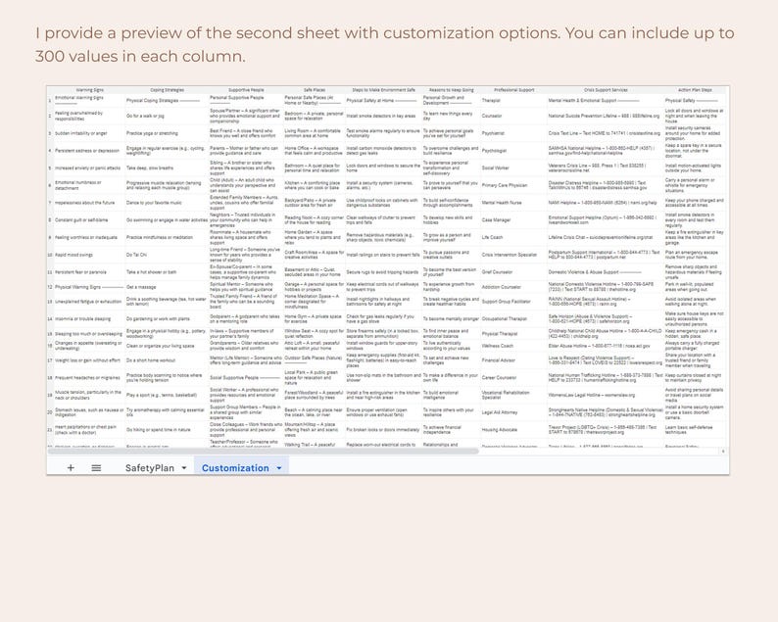Screen dimensions: 778x622
Task: Click the 'Dance to your favorite music' cell
Action: [x=168, y=203]
